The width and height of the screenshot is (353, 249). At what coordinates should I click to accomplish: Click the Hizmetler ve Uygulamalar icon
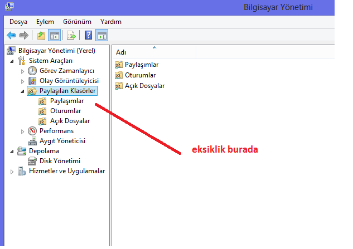click(22, 171)
